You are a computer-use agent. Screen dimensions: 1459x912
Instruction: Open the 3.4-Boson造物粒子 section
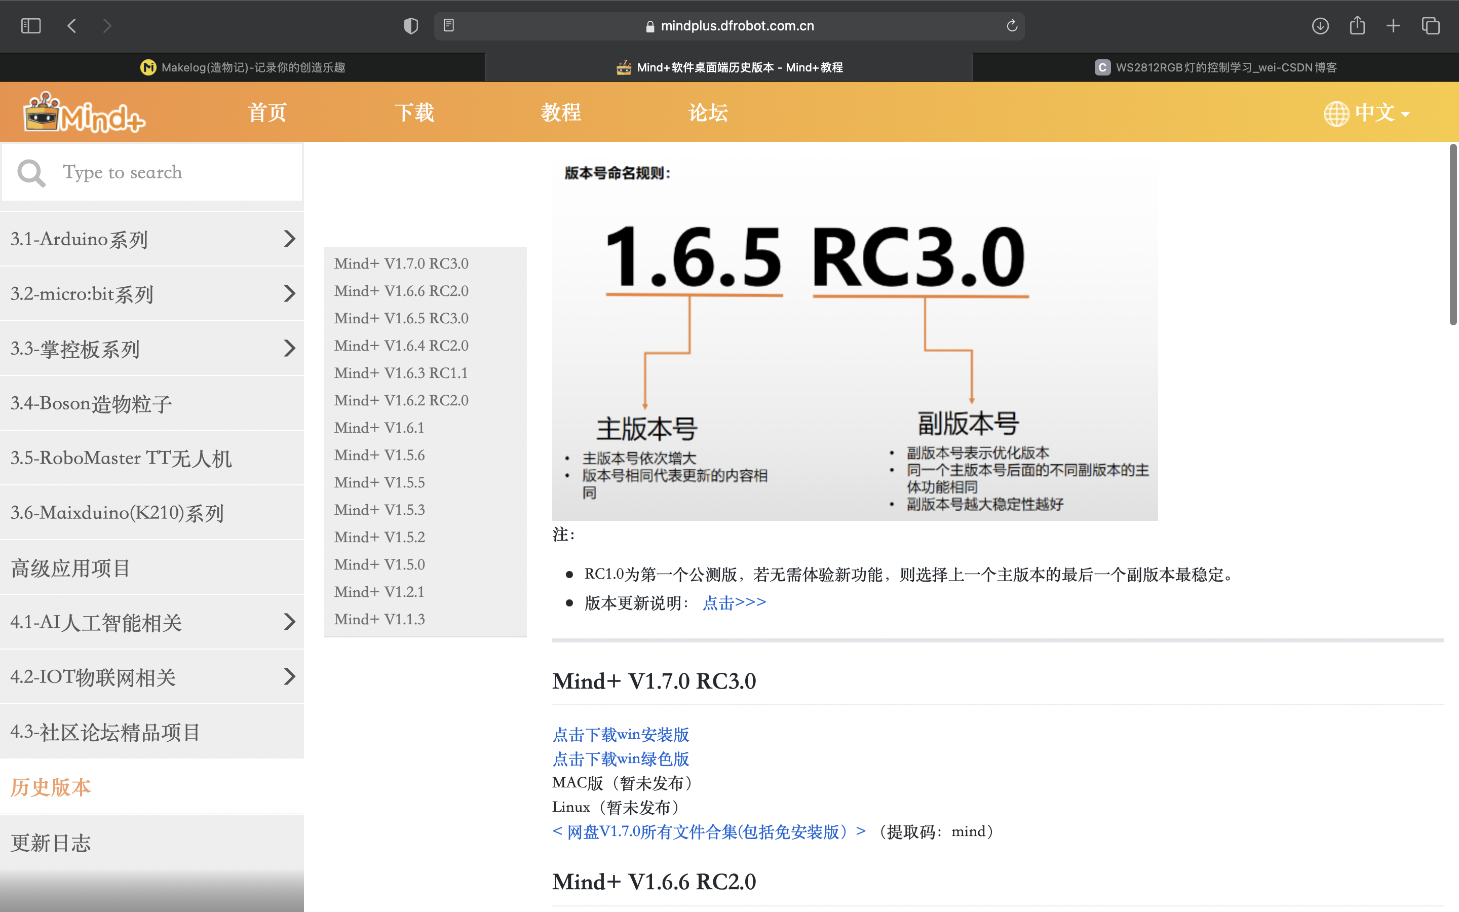(152, 403)
